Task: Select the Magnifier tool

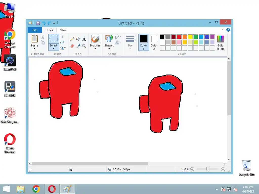Action: [84, 46]
